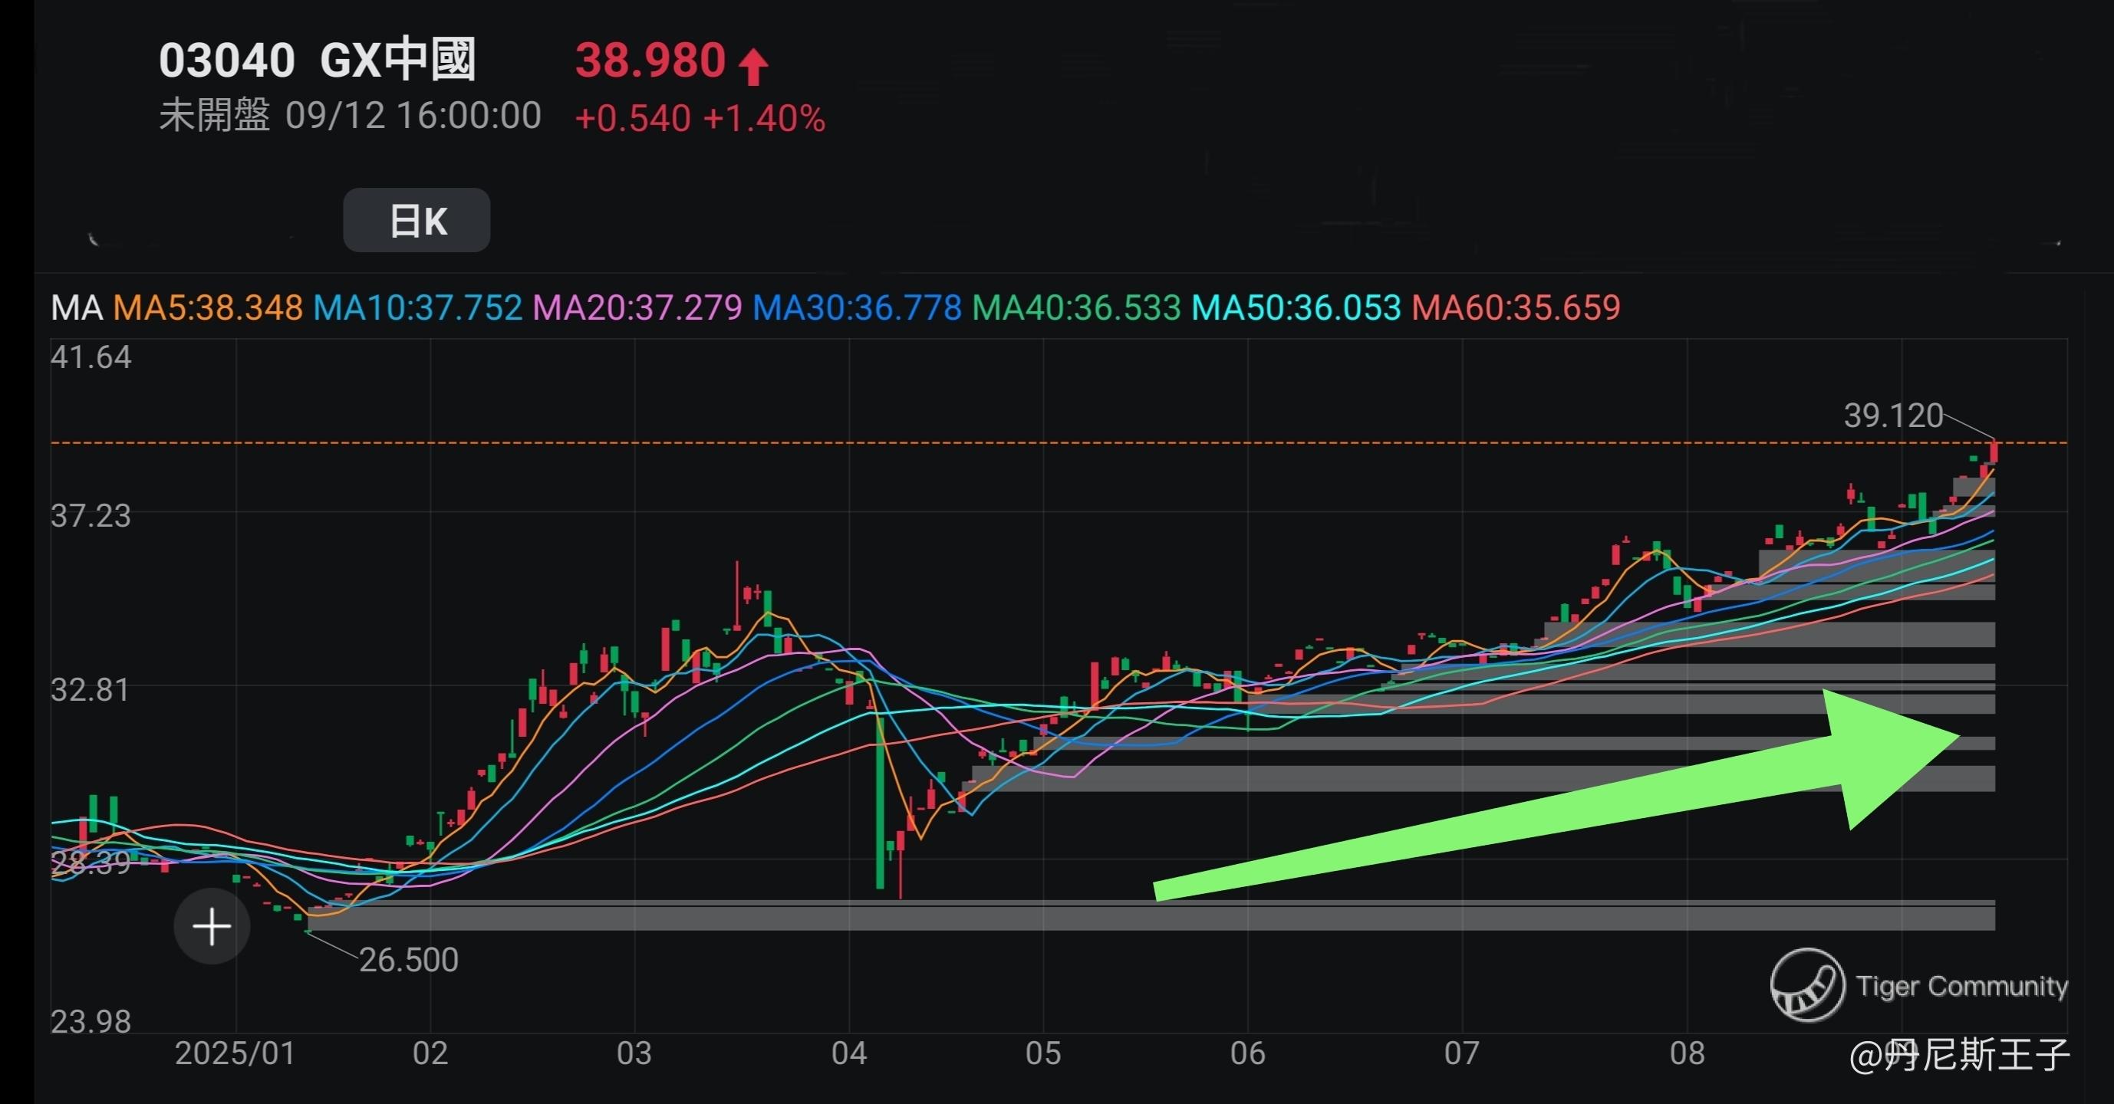Click the MA20:37.279 indicator value
The image size is (2114, 1104).
(637, 308)
